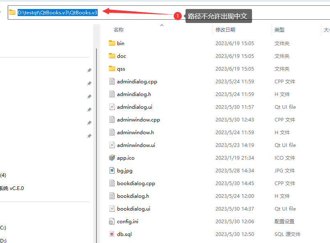Click the type cell JPG 文件
This screenshot has height=243, width=330.
click(284, 171)
